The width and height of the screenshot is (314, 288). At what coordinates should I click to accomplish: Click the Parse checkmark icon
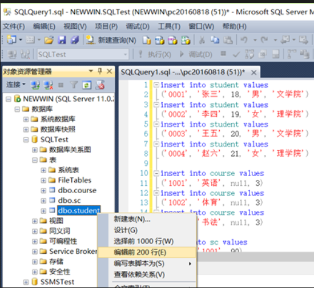tap(236, 54)
